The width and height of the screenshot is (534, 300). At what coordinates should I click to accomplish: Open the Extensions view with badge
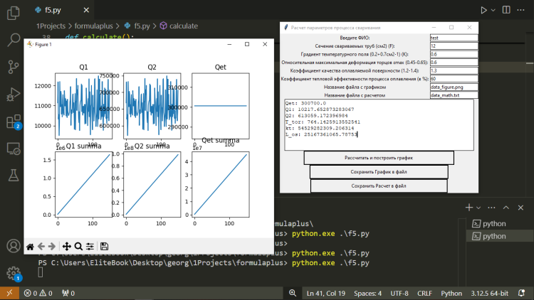[13, 120]
